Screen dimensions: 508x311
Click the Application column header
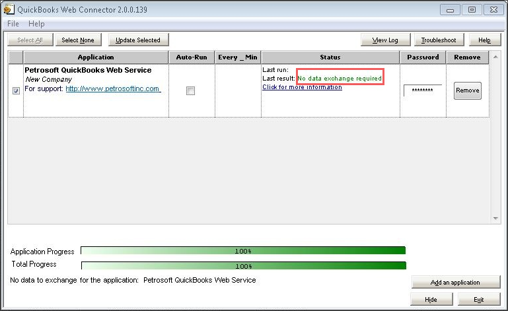(x=96, y=57)
